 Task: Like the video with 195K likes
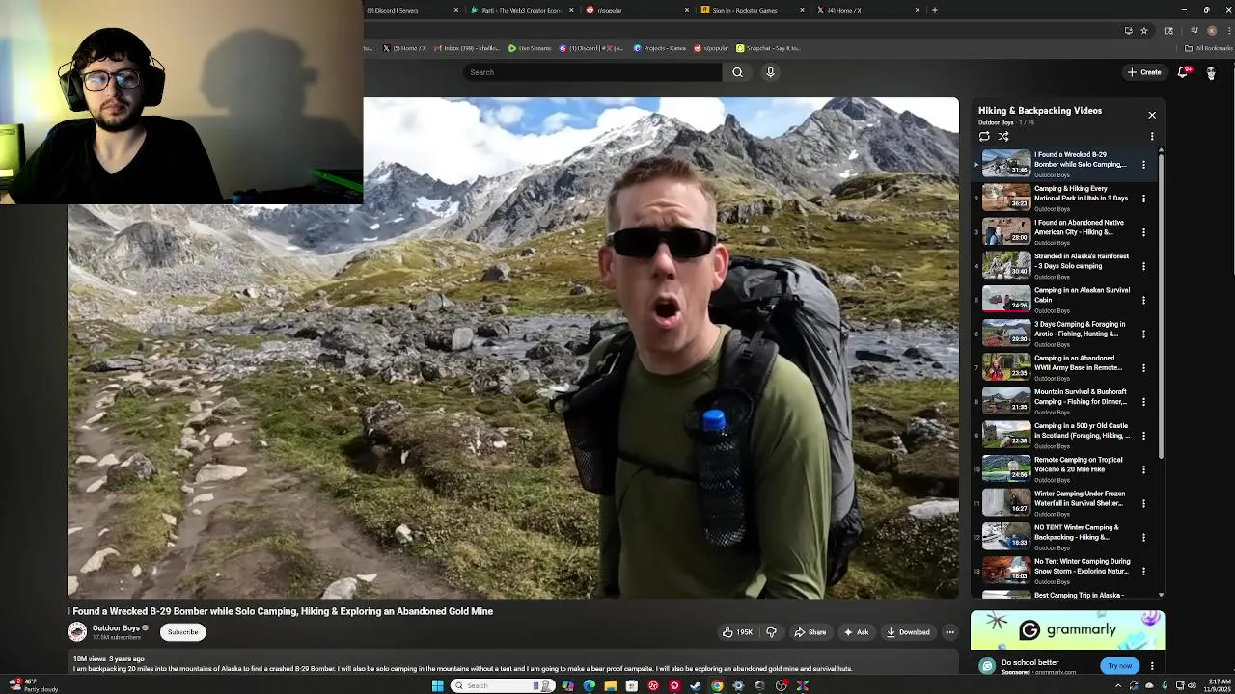(737, 632)
